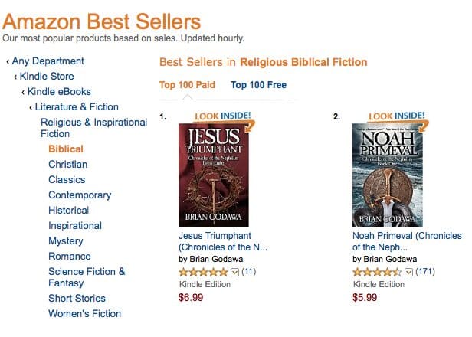This screenshot has width=472, height=337.
Task: Open the Noah Primeval book cover
Action: click(388, 175)
